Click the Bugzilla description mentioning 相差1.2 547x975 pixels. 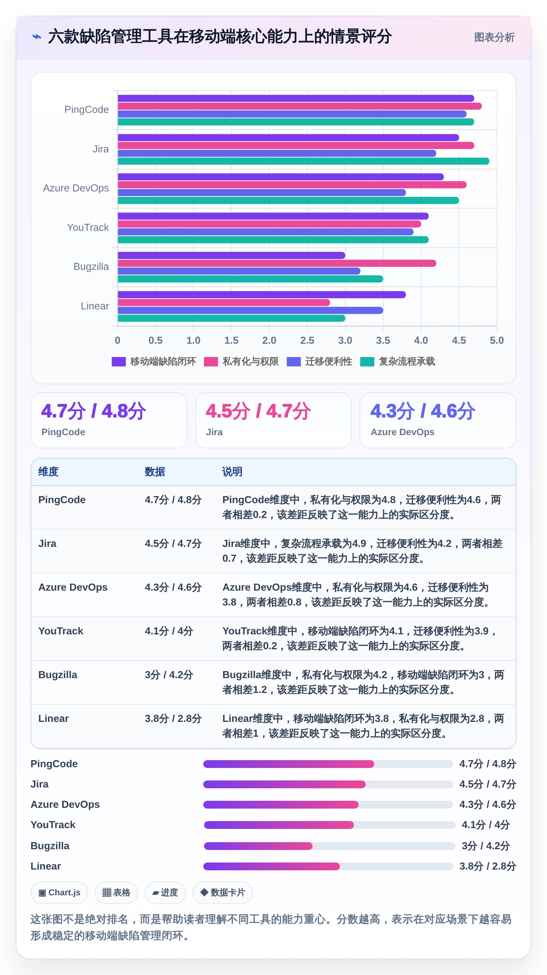[363, 682]
